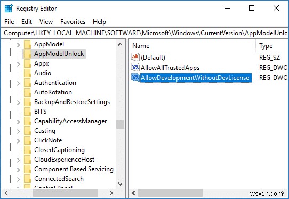Screen dimensions: 289x199
Task: Expand the Appx key
Action: coord(18,64)
